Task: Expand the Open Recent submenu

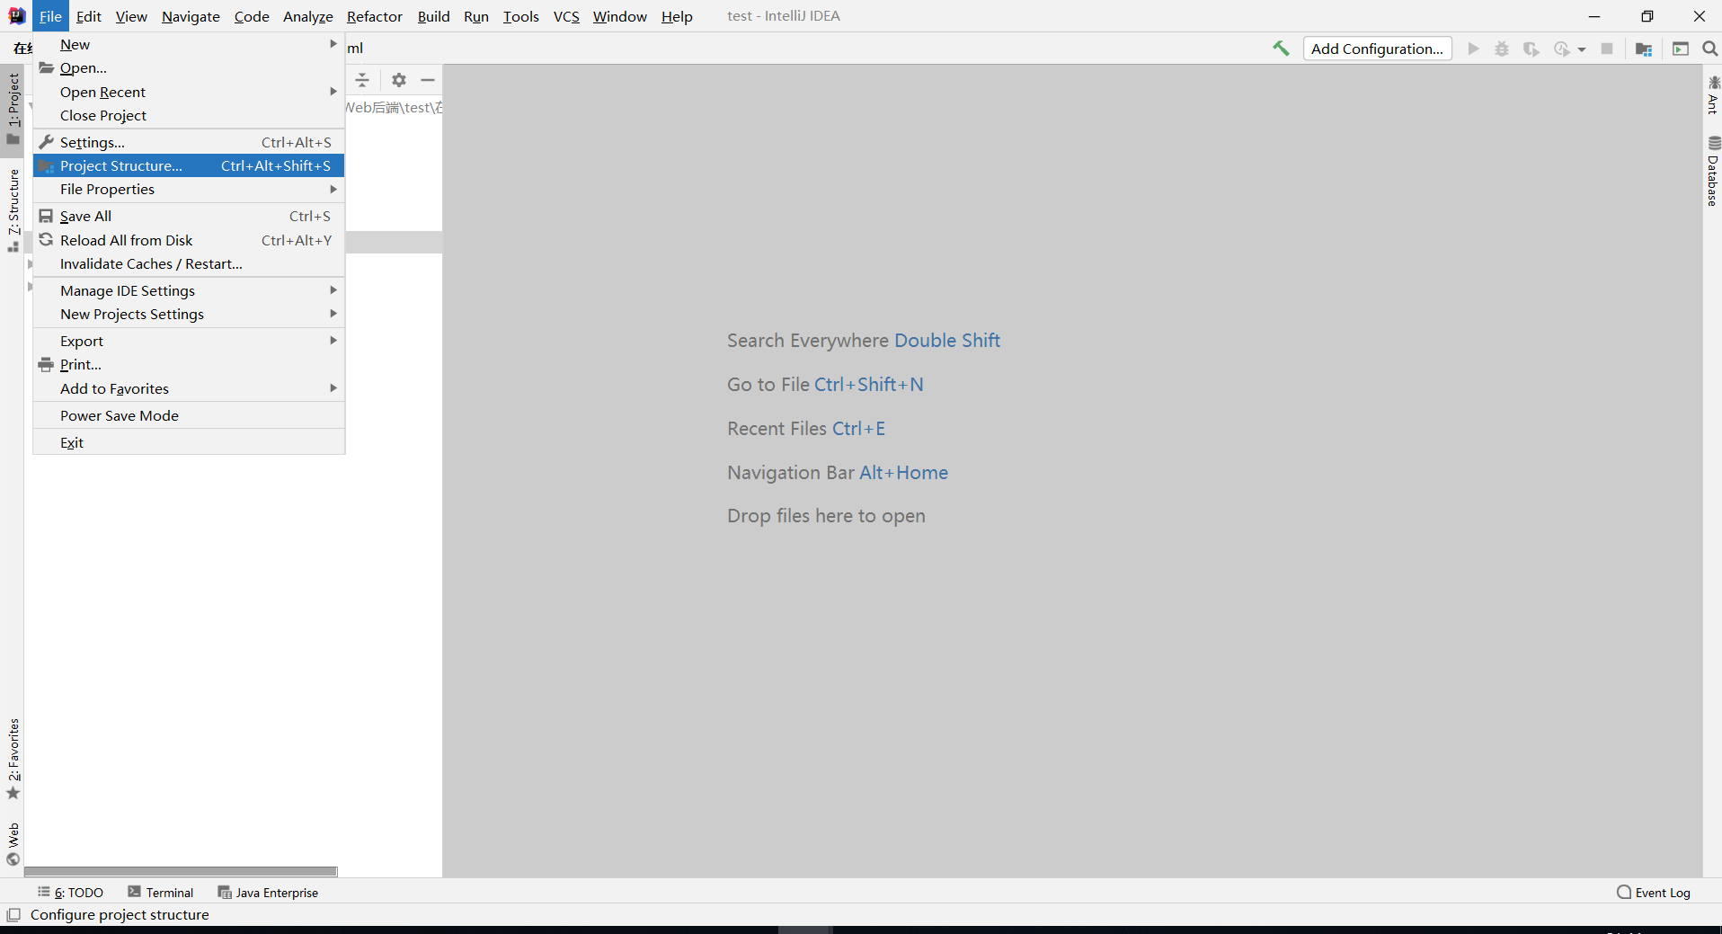Action: pyautogui.click(x=189, y=92)
